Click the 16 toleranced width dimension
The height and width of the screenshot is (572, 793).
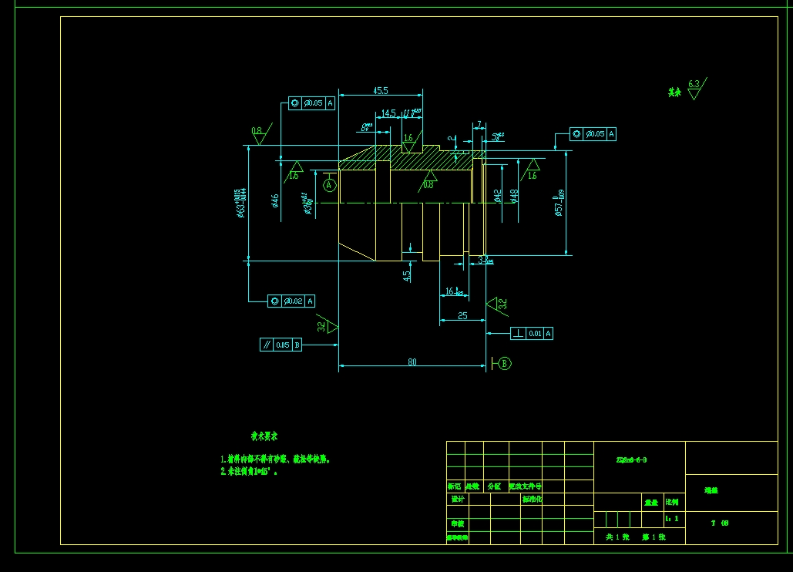[454, 291]
